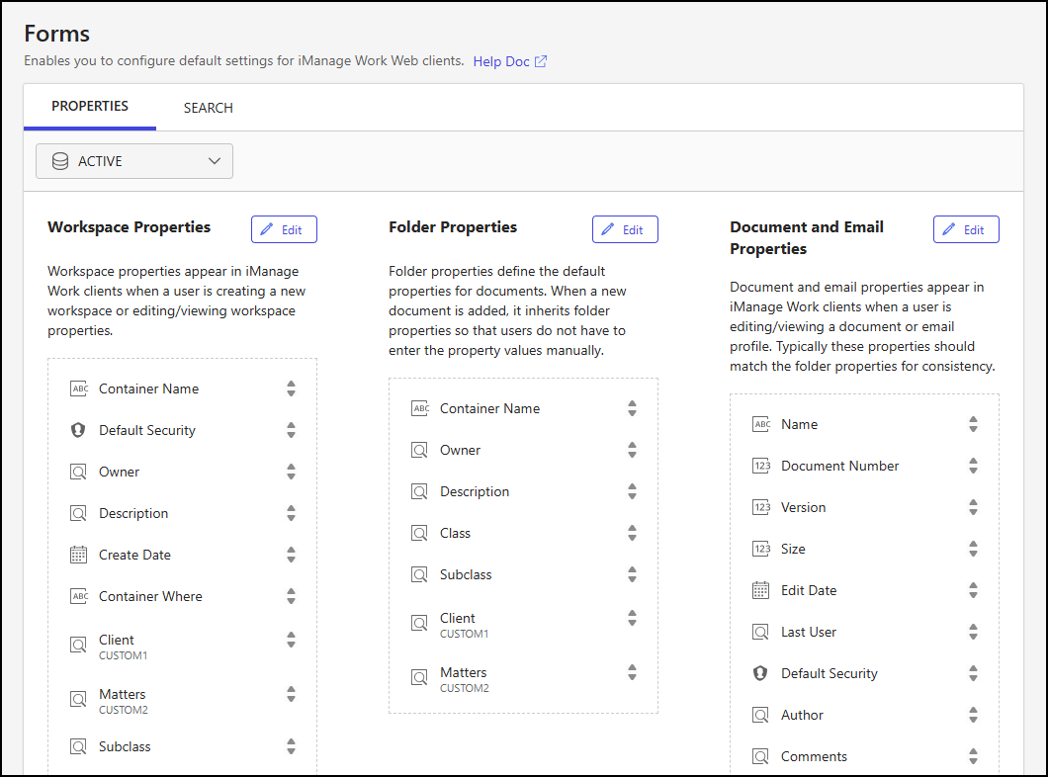This screenshot has height=777, width=1048.
Task: Open the Help Doc link
Action: click(x=502, y=60)
